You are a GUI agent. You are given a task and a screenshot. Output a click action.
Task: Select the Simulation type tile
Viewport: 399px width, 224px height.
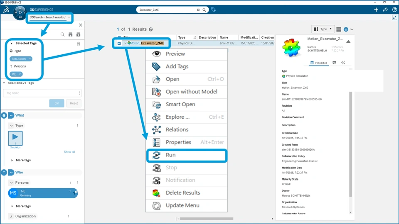click(x=15, y=139)
